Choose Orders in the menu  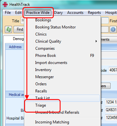pos(62,84)
